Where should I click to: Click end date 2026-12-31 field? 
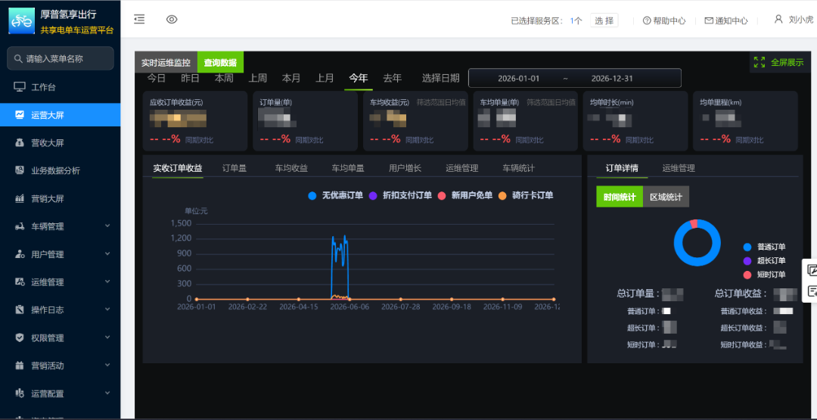point(612,79)
